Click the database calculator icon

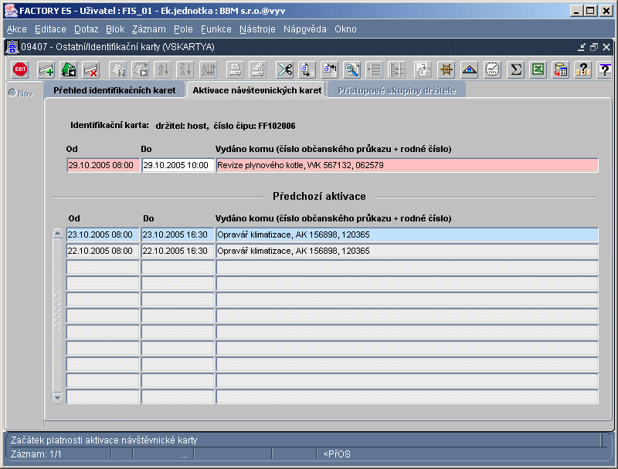pyautogui.click(x=561, y=69)
